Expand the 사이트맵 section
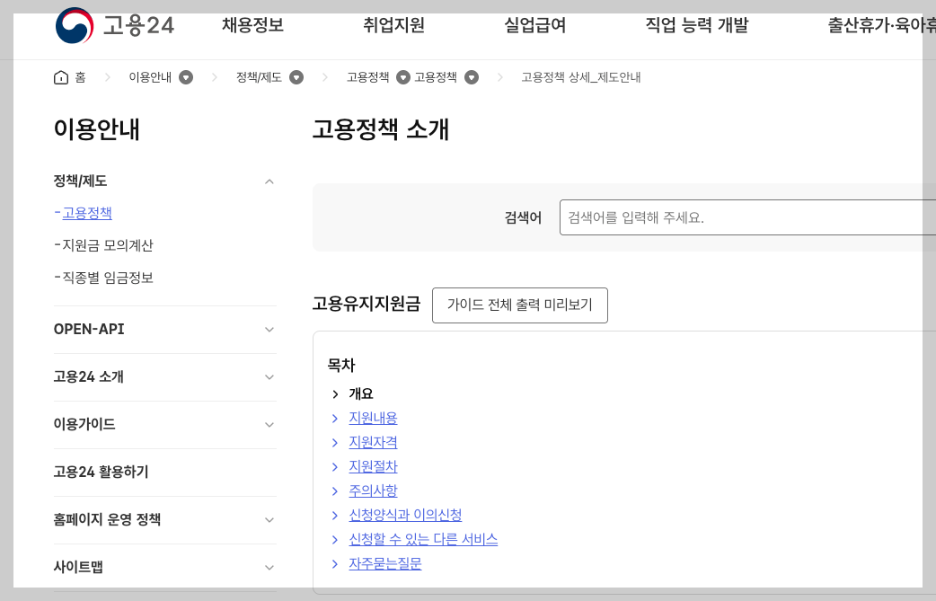Viewport: 936px width, 601px height. (269, 567)
